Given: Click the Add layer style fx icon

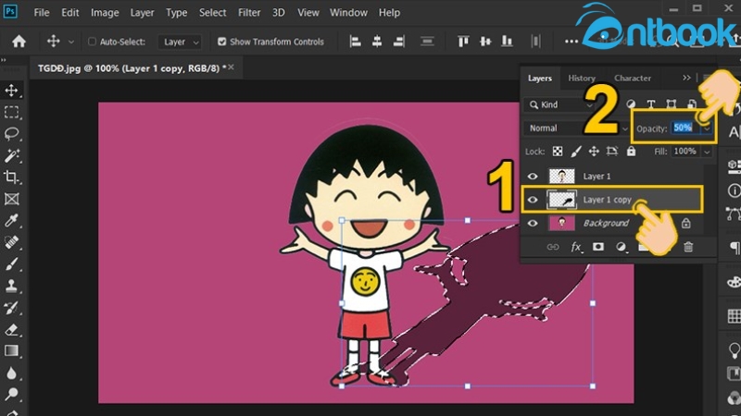Looking at the screenshot, I should pyautogui.click(x=575, y=247).
